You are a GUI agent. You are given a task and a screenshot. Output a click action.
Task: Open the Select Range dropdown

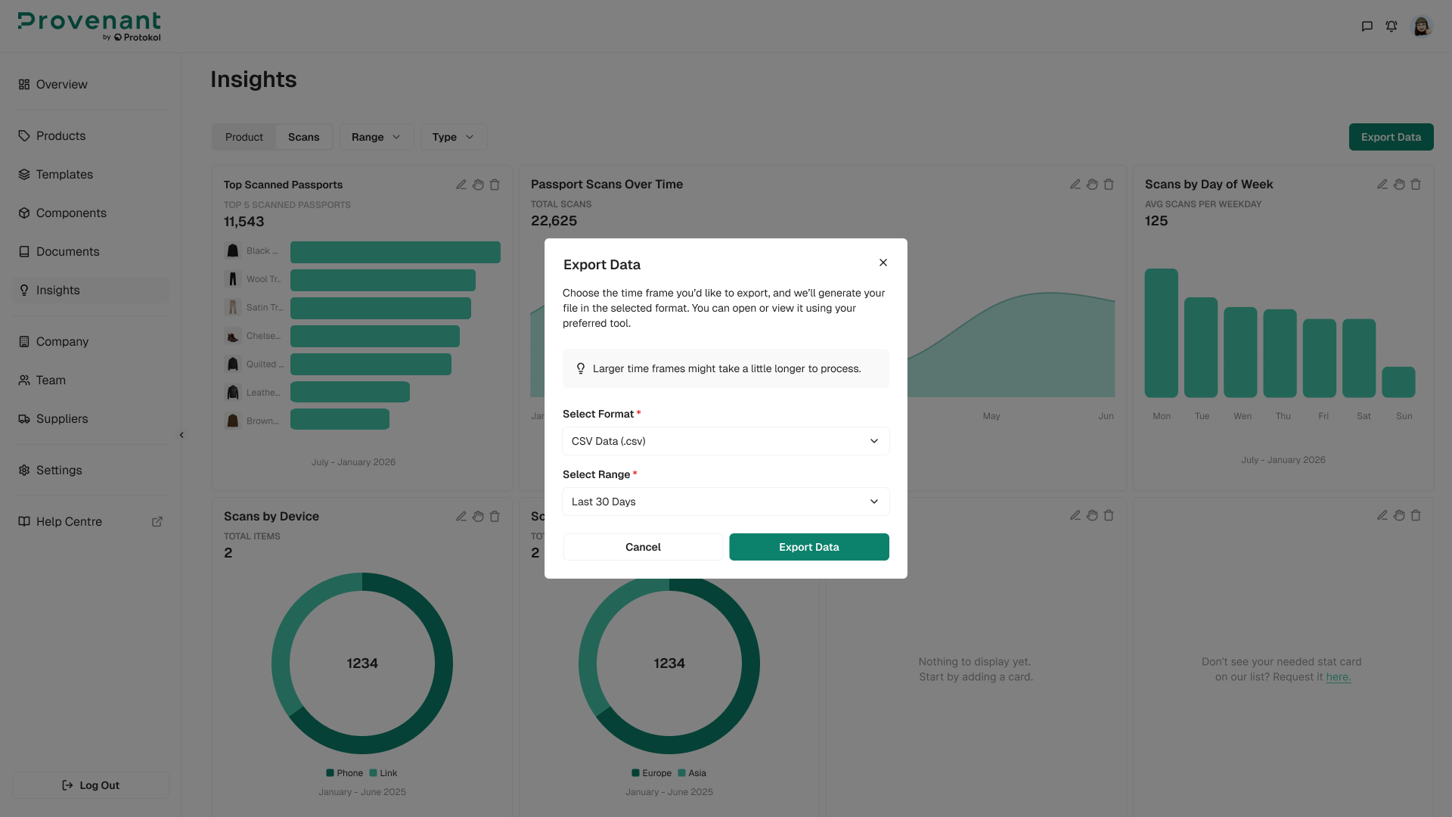coord(726,502)
